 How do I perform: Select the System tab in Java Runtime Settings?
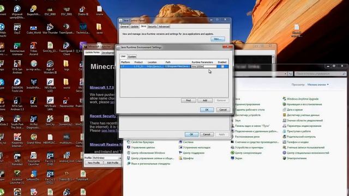pos(132,57)
